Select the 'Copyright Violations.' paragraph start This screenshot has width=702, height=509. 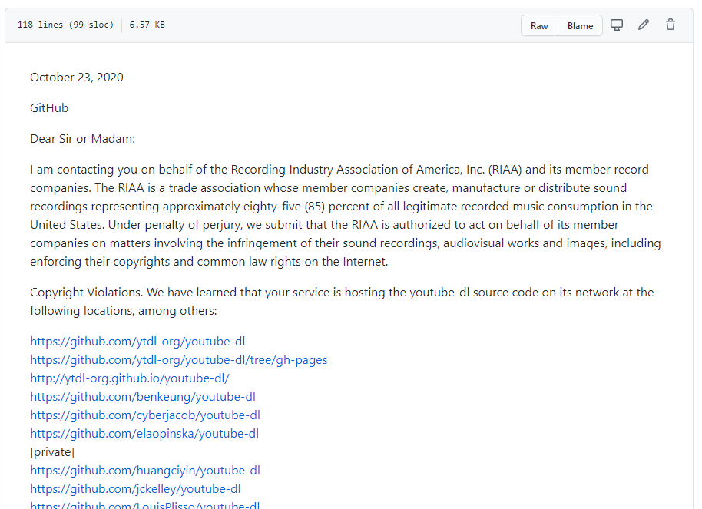point(87,293)
